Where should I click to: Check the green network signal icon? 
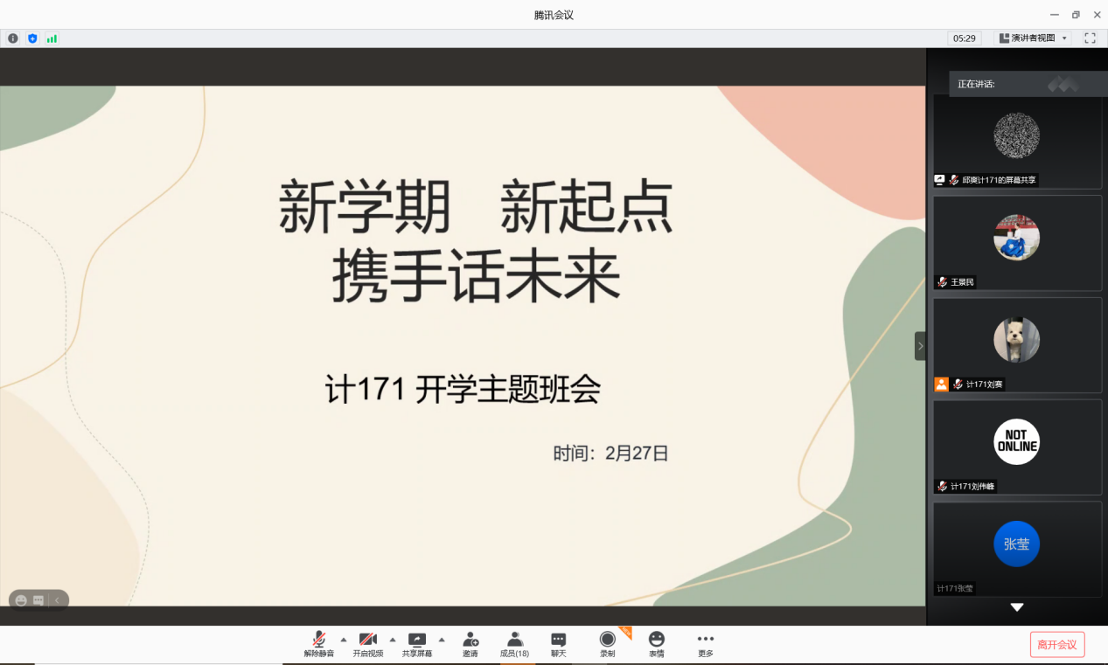[x=52, y=38]
